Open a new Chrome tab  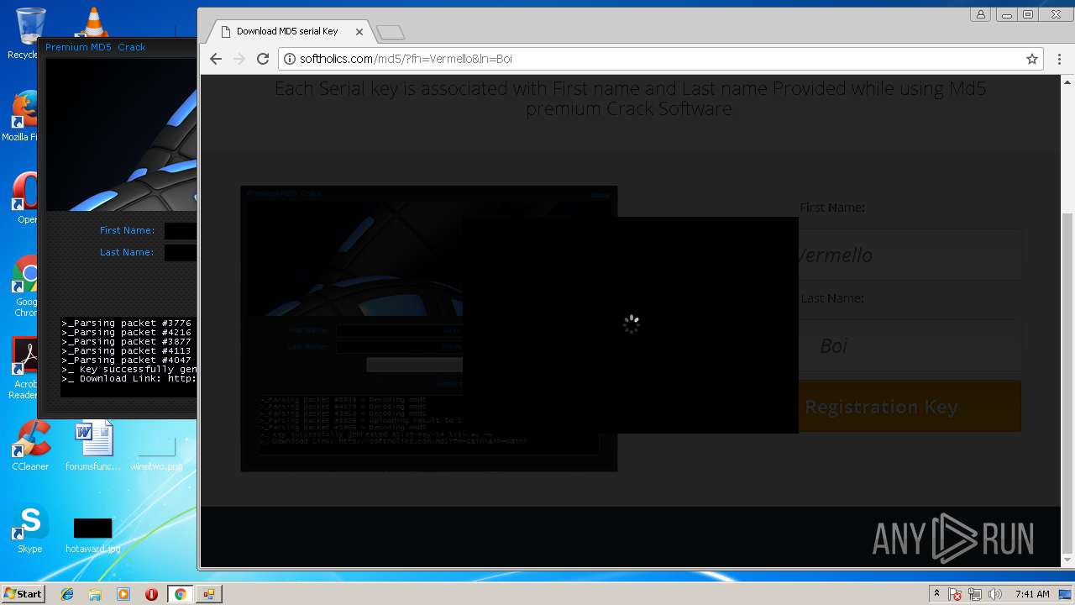(391, 33)
